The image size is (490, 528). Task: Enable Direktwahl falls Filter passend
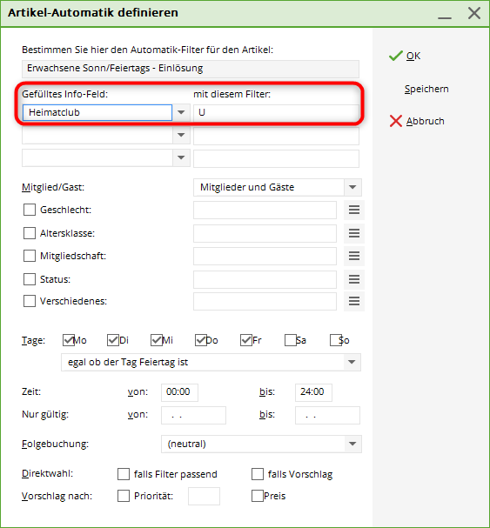pyautogui.click(x=124, y=474)
